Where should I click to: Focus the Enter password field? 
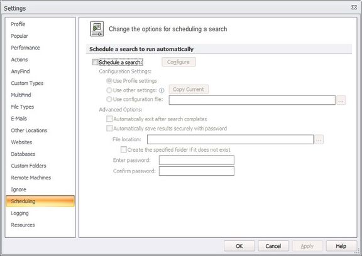[x=197, y=160]
